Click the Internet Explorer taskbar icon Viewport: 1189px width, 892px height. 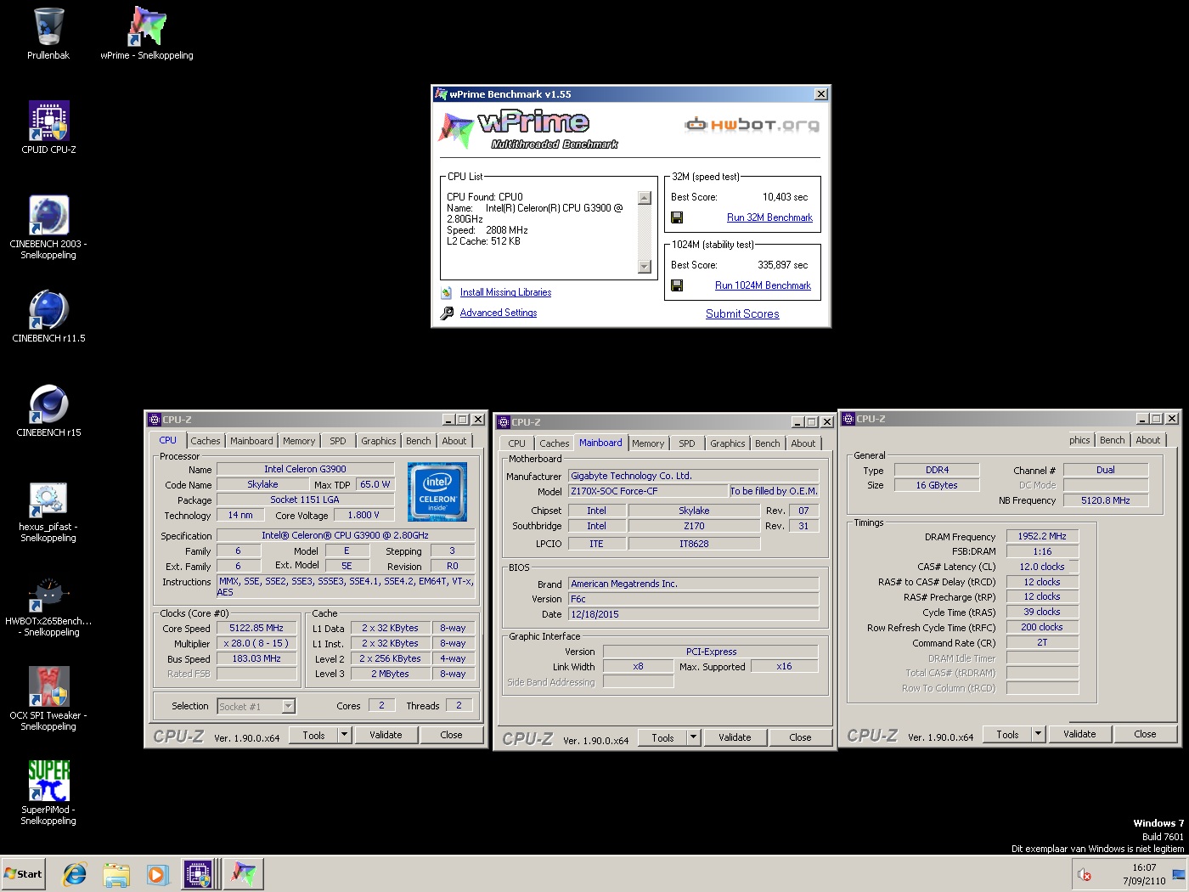point(76,873)
